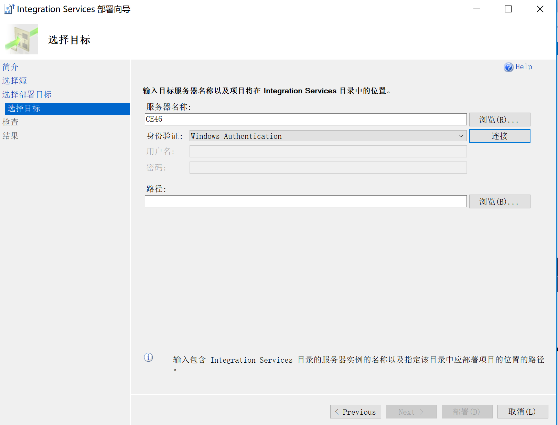Click 浏览(B)... to browse the path
The image size is (558, 425).
point(500,201)
